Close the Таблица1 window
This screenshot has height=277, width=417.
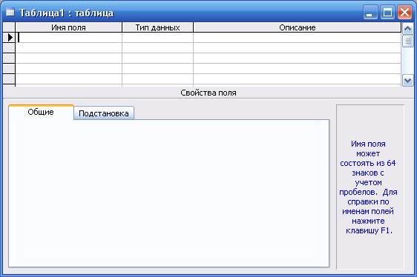pyautogui.click(x=404, y=13)
